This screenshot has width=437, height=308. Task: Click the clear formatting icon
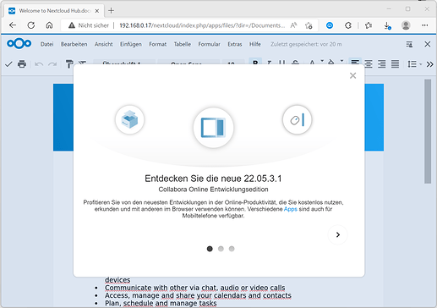click(x=82, y=63)
